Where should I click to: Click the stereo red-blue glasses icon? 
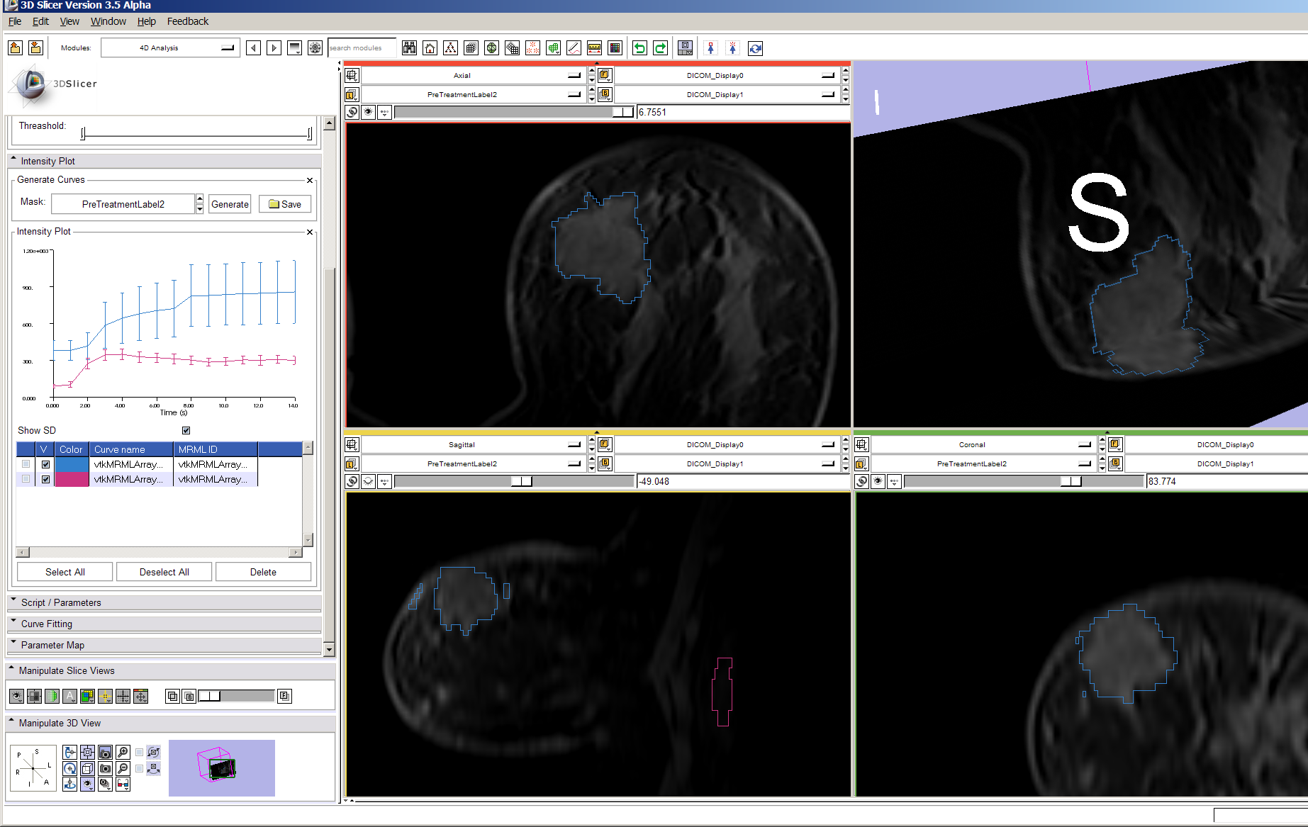123,784
